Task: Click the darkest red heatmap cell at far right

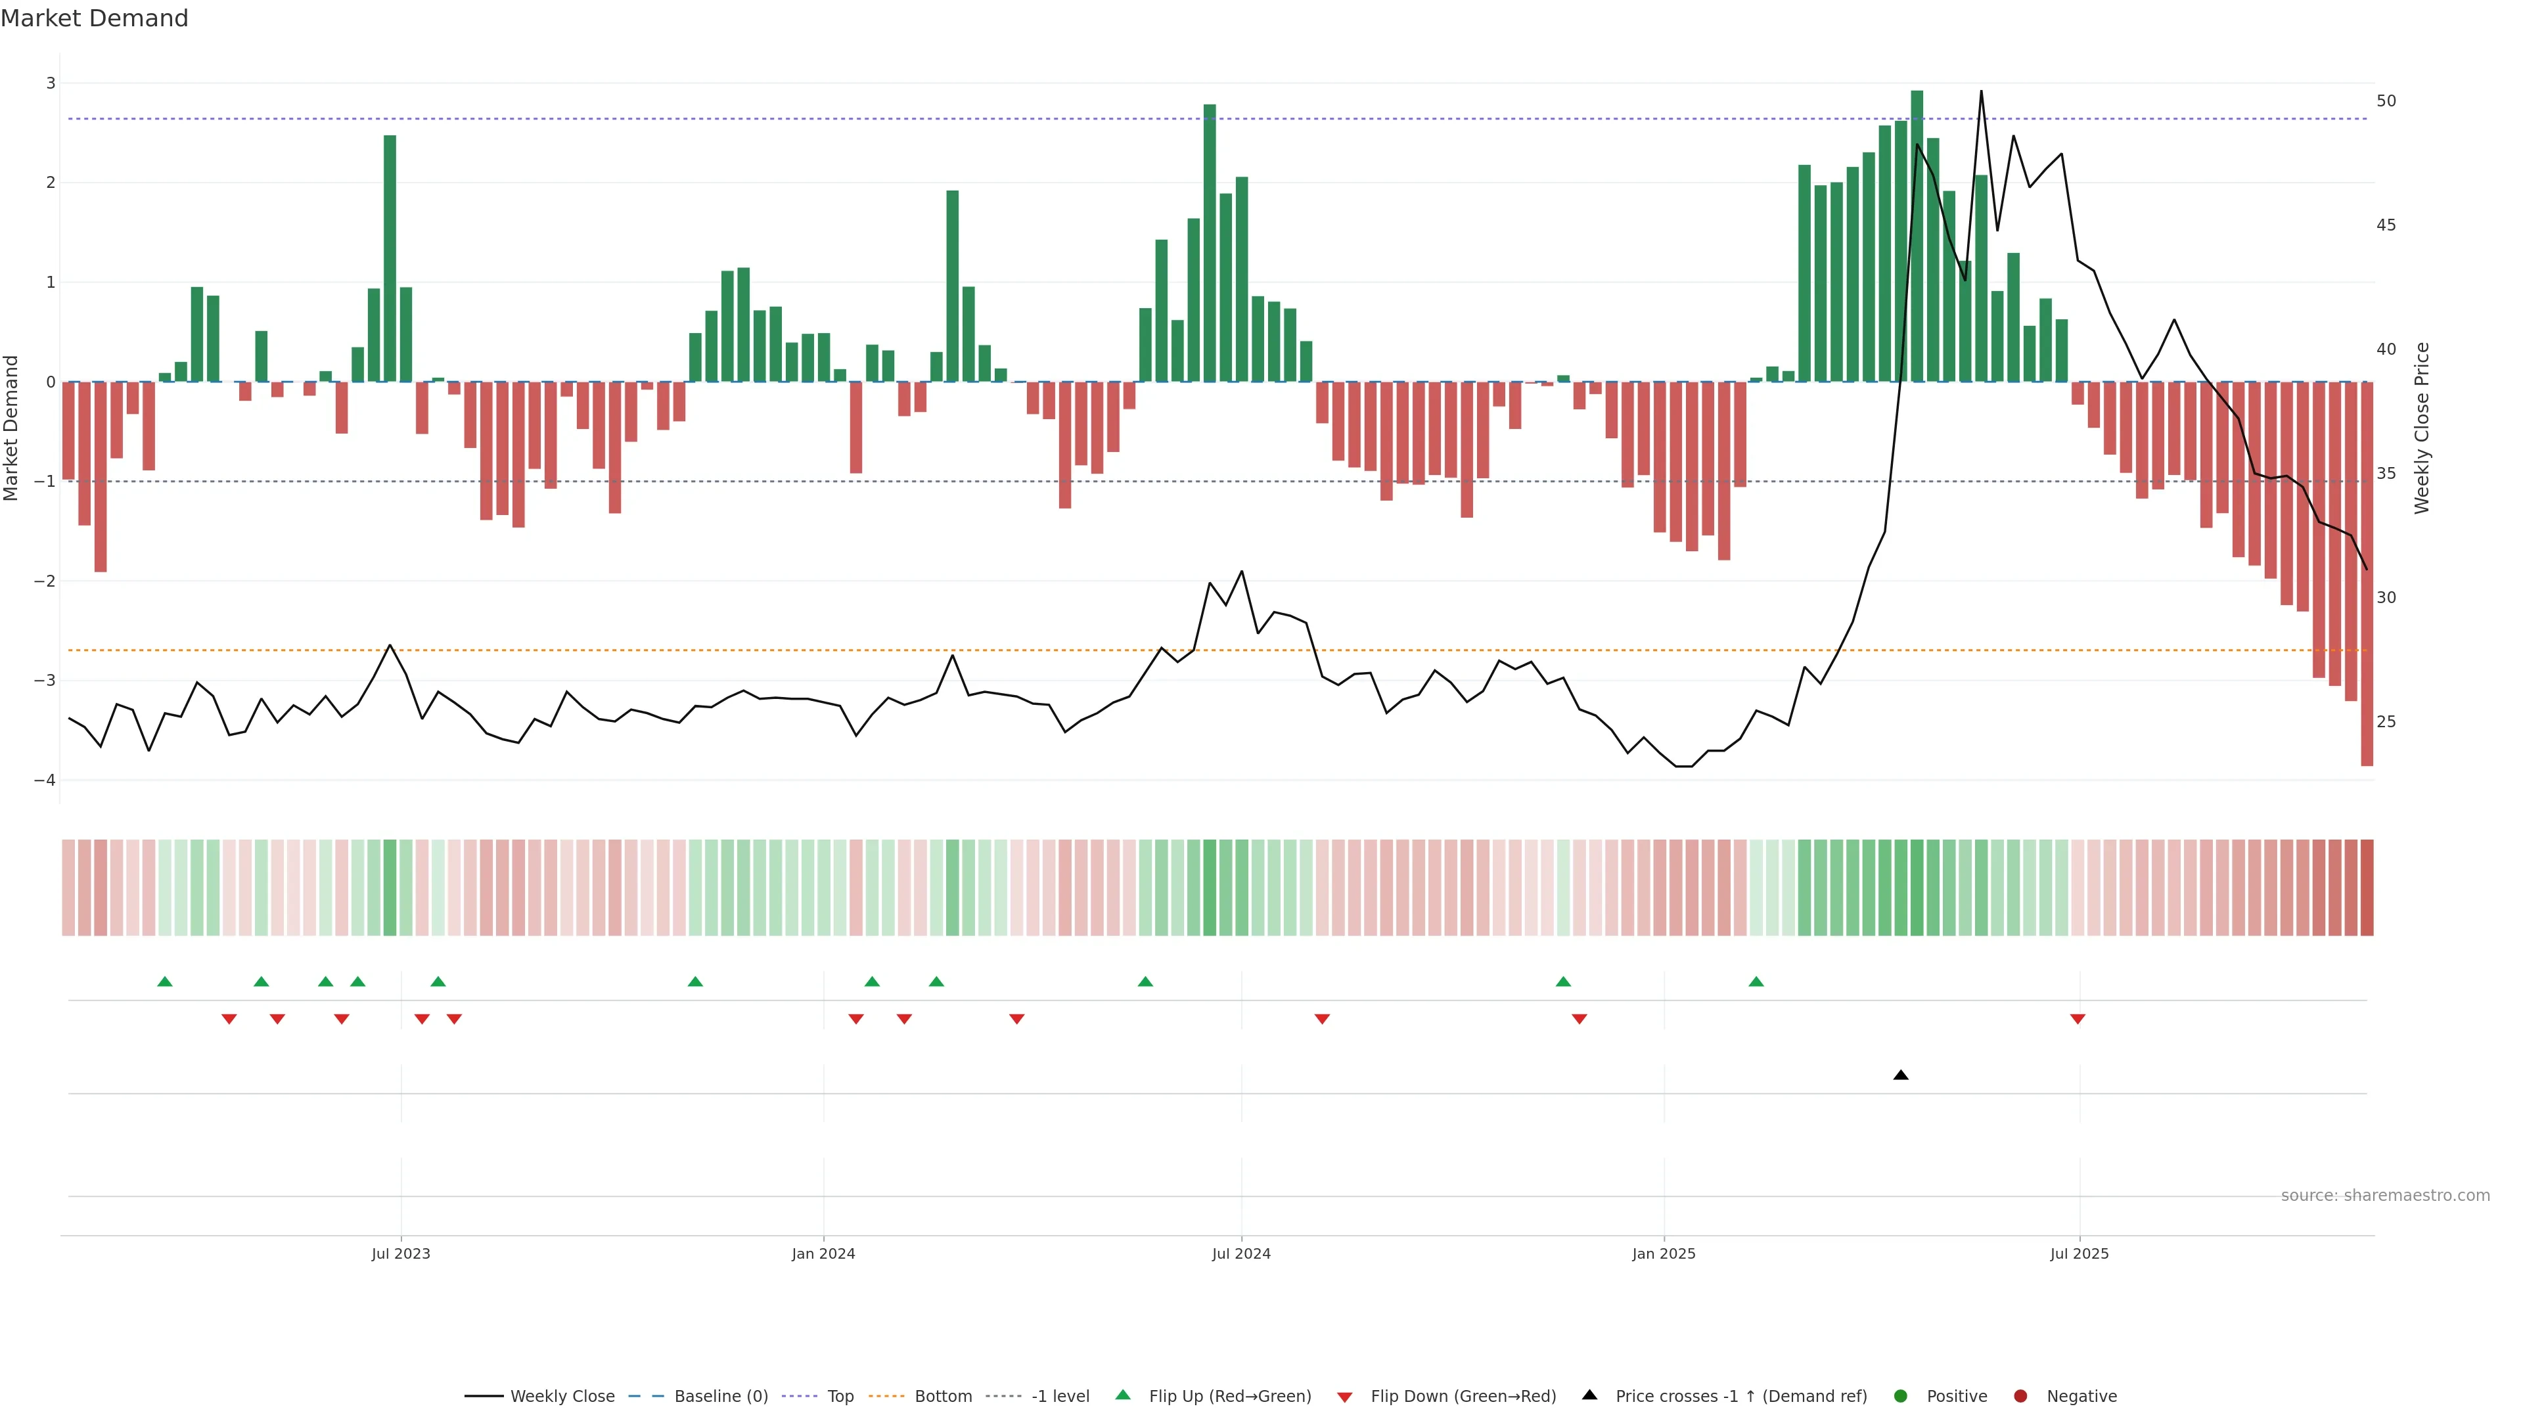Action: tap(2367, 888)
